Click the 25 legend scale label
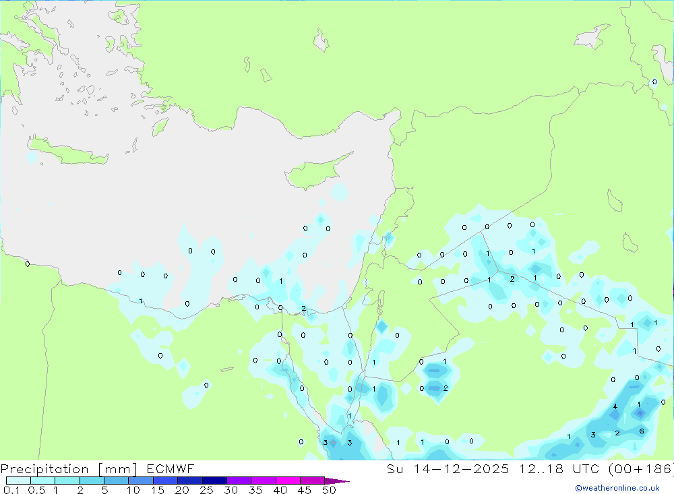Screen dimensions: 674x494 [206, 490]
